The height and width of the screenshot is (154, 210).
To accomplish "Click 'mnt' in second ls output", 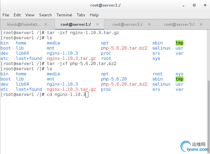I will [51, 79].
